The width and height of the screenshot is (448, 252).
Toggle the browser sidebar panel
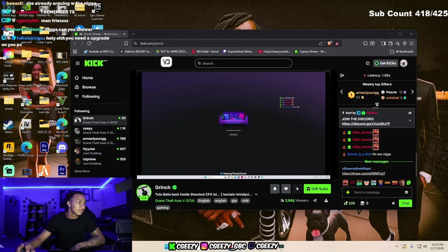(x=384, y=43)
